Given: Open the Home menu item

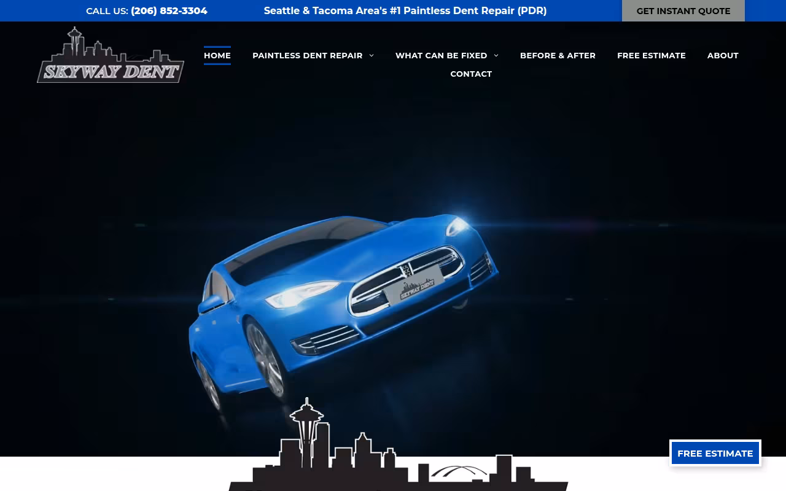Looking at the screenshot, I should (217, 55).
